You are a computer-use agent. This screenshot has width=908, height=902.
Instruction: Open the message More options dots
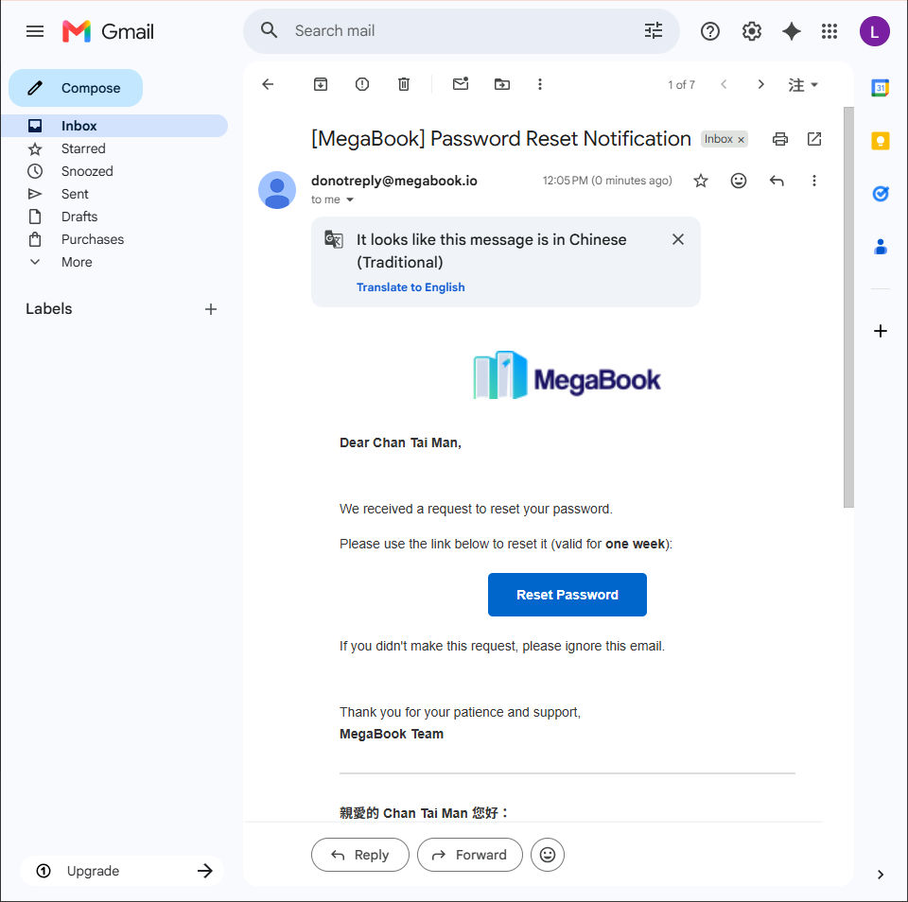[x=814, y=181]
